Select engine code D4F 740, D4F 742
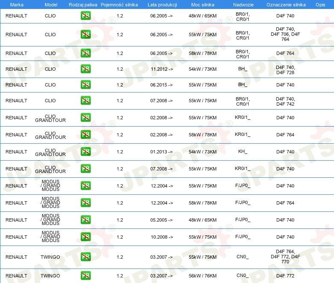This screenshot has height=283, width=334. (x=285, y=101)
